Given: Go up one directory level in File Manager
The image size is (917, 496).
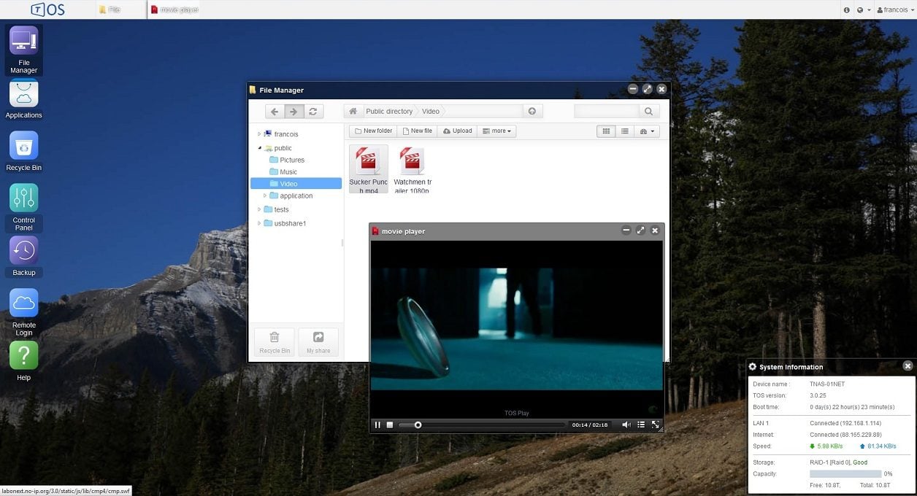Looking at the screenshot, I should click(x=532, y=112).
